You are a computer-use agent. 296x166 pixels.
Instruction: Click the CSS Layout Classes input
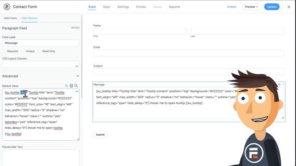(x=41, y=65)
